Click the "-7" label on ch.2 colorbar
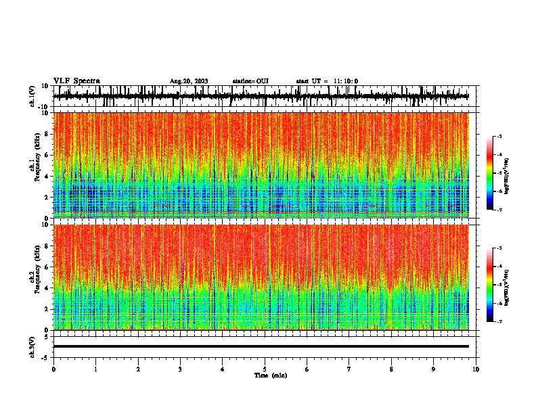Screen dimensions: 536x414 [499, 321]
